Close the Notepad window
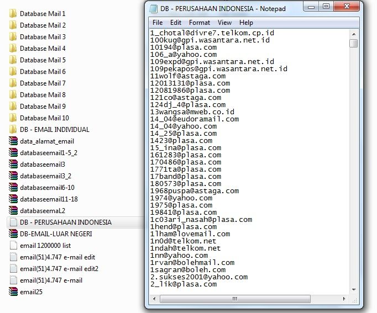This screenshot has width=377, height=313. (347, 7)
